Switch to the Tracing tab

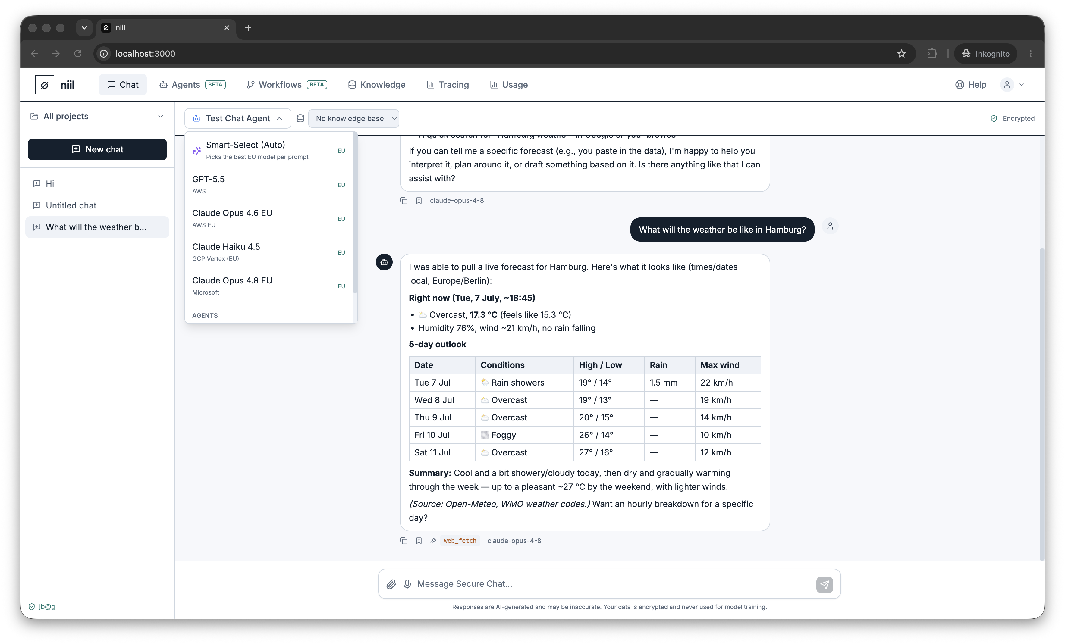pos(447,85)
